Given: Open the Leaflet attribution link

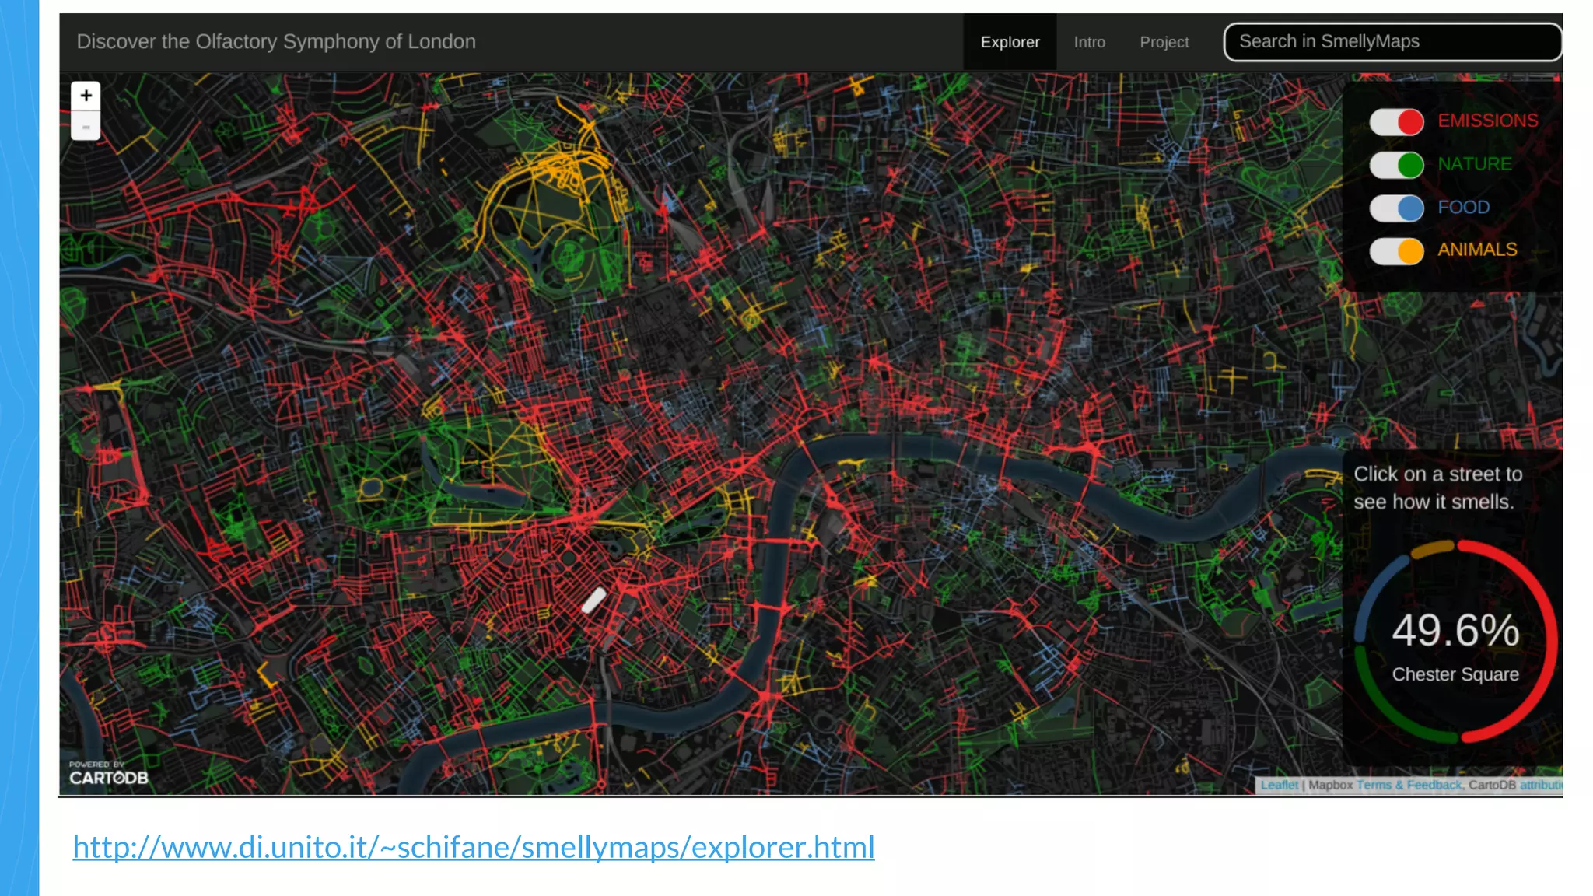Looking at the screenshot, I should click(1279, 785).
